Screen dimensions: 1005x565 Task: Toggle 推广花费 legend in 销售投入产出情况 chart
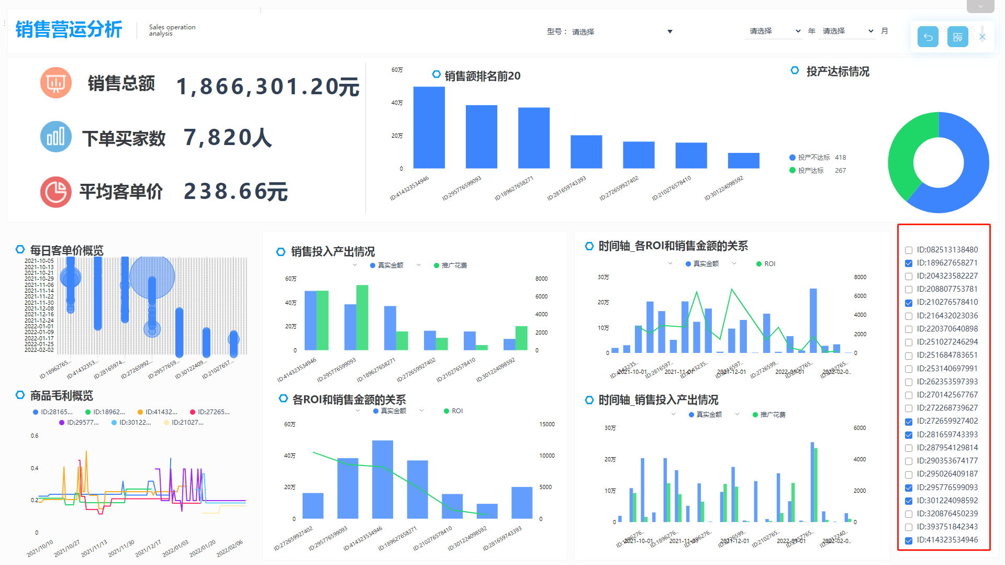click(451, 265)
